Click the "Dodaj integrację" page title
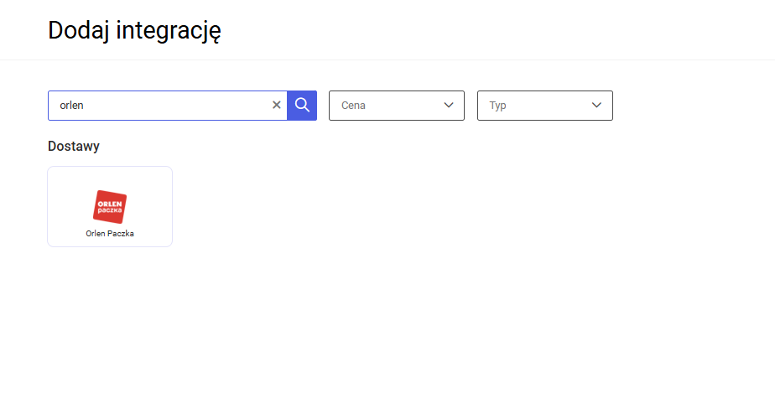 (134, 30)
